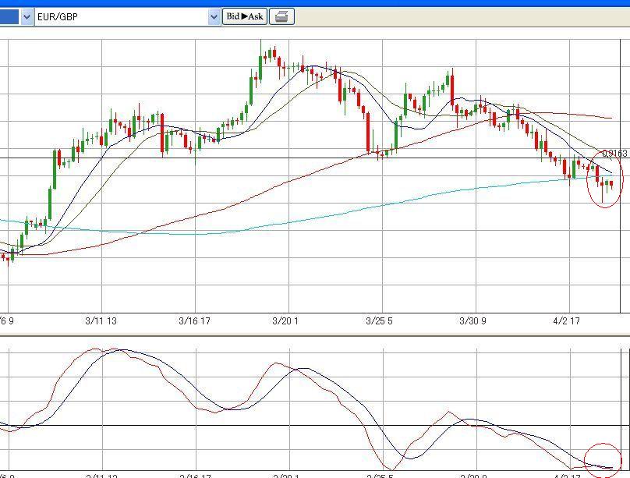630x478 pixels.
Task: Expand the dropdown left of EUR/GBP
Action: point(27,17)
